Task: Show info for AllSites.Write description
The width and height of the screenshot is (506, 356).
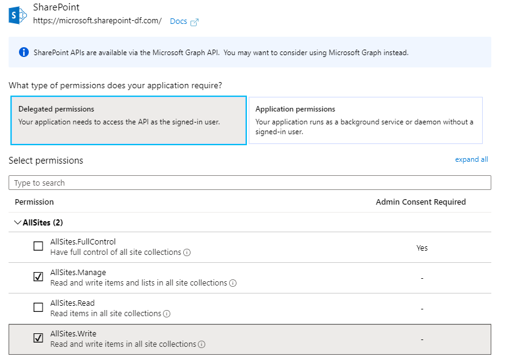Action: (x=202, y=344)
